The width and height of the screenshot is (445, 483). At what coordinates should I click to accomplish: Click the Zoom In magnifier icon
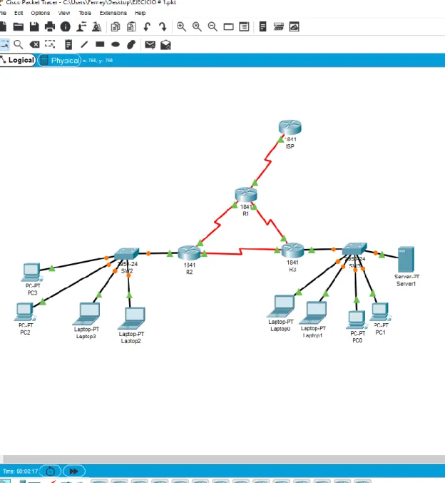point(181,27)
